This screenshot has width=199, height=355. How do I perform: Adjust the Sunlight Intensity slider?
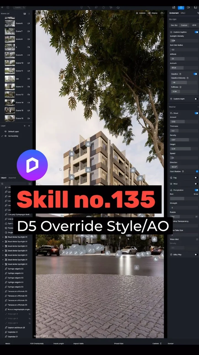point(184,40)
